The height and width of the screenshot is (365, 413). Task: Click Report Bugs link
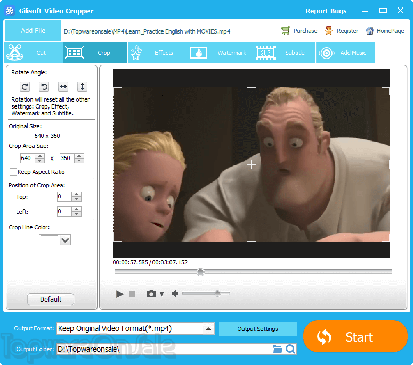326,11
